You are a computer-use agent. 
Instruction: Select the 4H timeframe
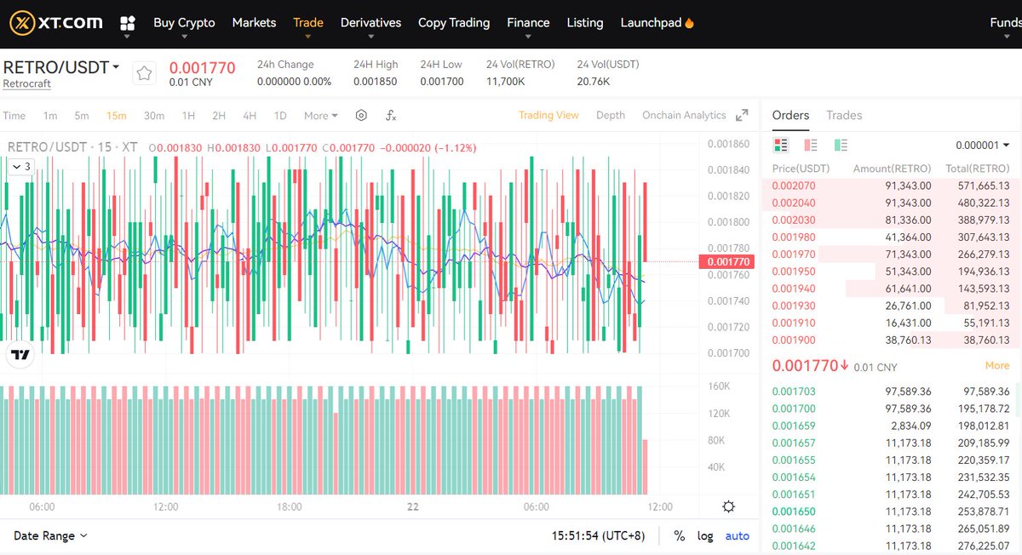pyautogui.click(x=250, y=116)
